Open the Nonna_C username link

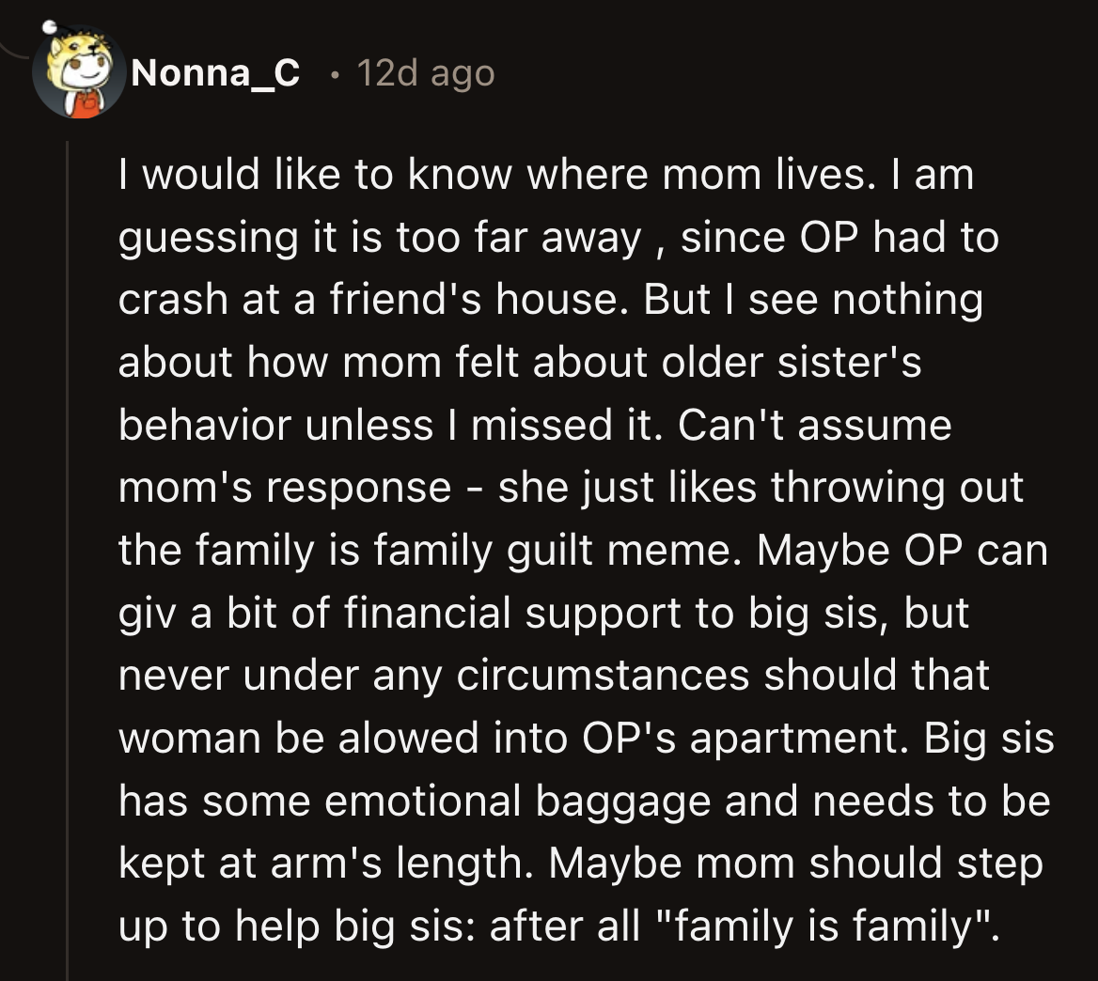[x=216, y=72]
